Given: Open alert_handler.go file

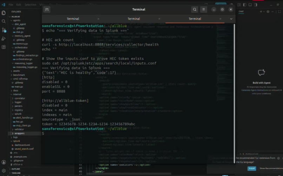Looking at the screenshot, I should tap(24, 118).
